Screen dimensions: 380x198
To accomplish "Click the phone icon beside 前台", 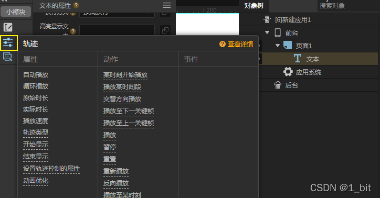I will (x=278, y=32).
